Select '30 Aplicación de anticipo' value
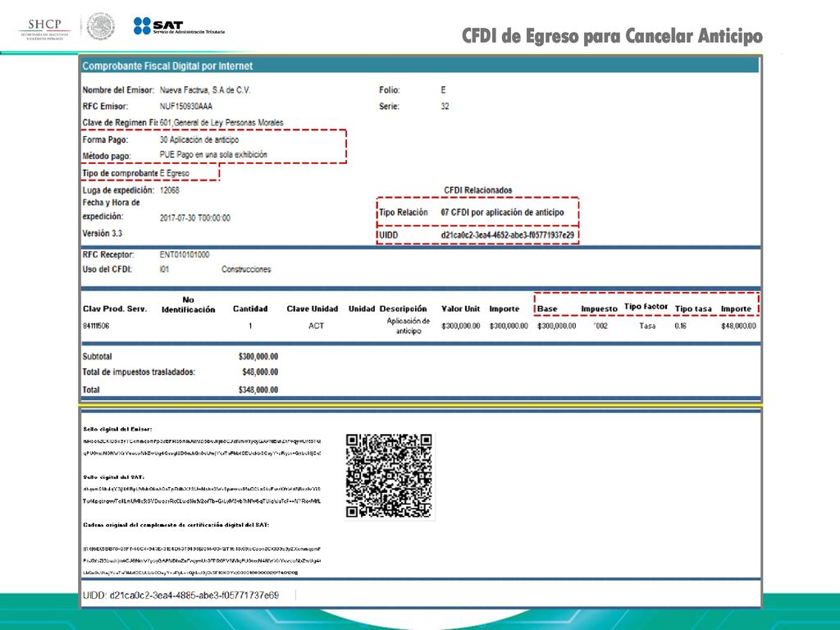Image resolution: width=840 pixels, height=630 pixels. click(x=199, y=139)
